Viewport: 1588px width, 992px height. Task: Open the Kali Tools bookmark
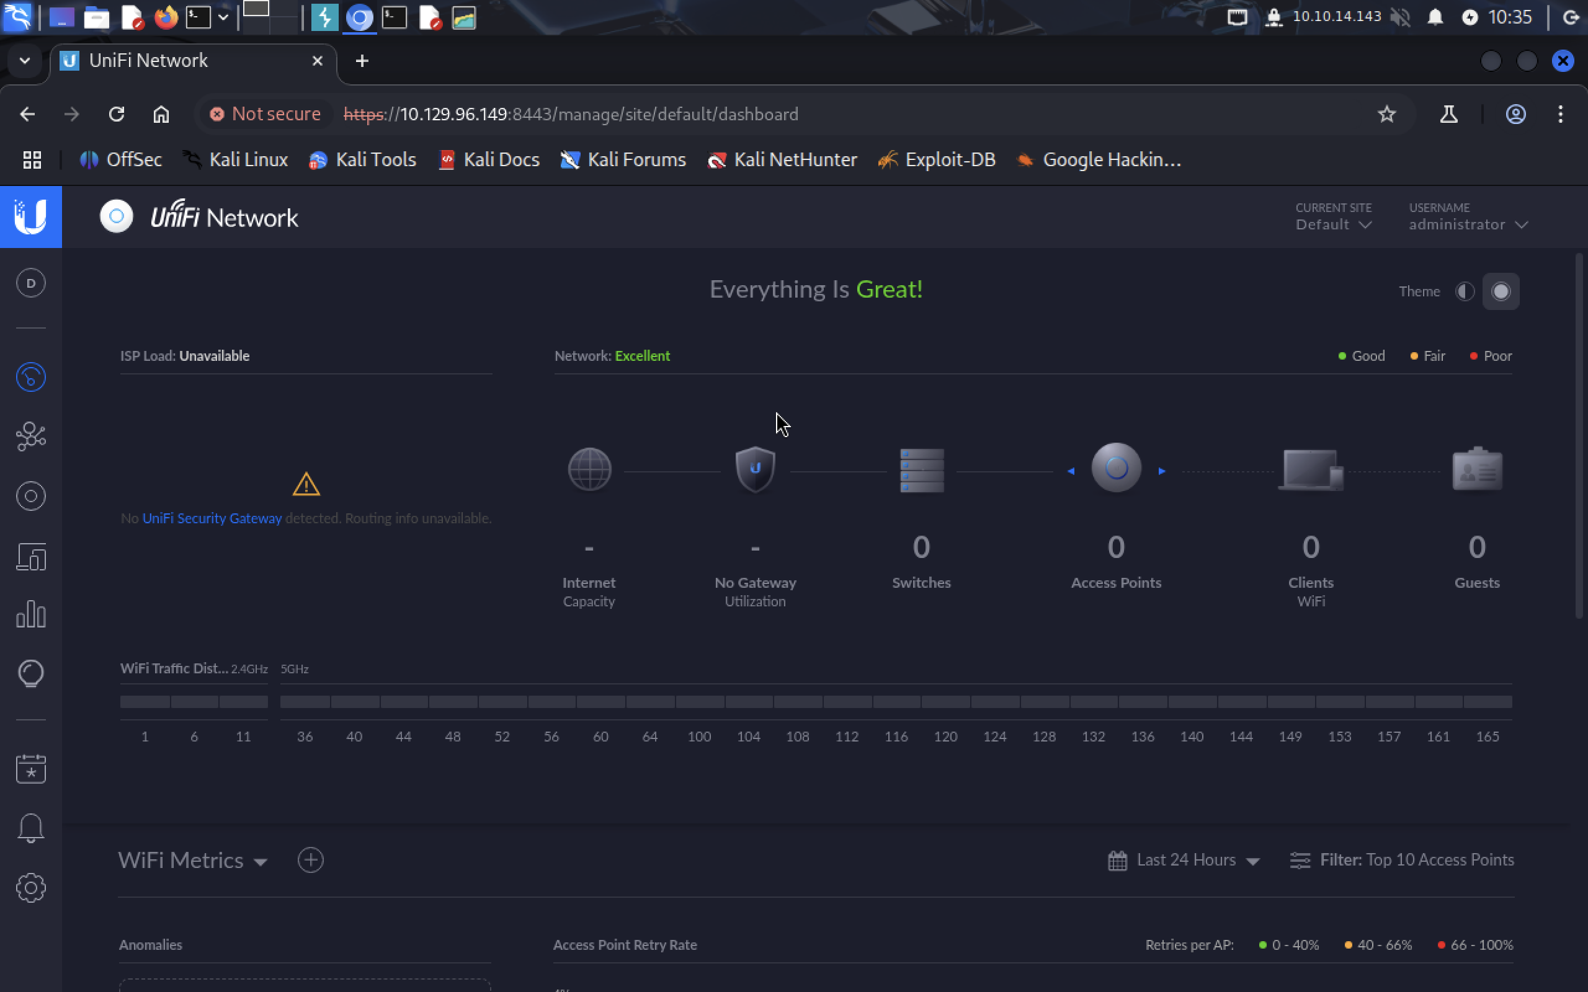point(363,159)
